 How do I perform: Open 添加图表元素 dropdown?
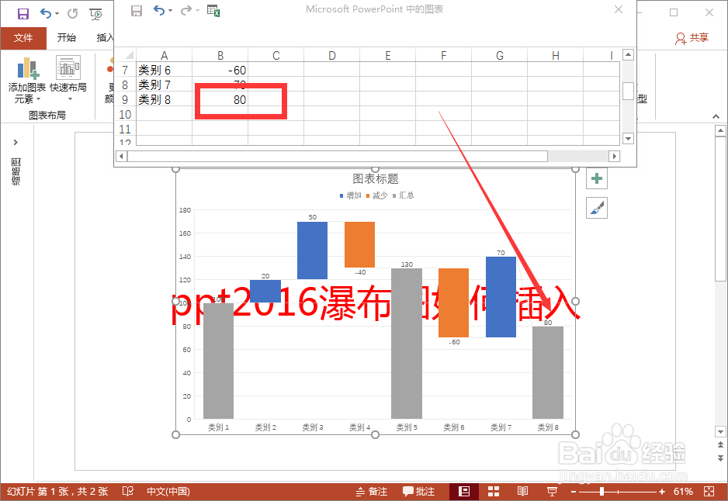click(26, 80)
